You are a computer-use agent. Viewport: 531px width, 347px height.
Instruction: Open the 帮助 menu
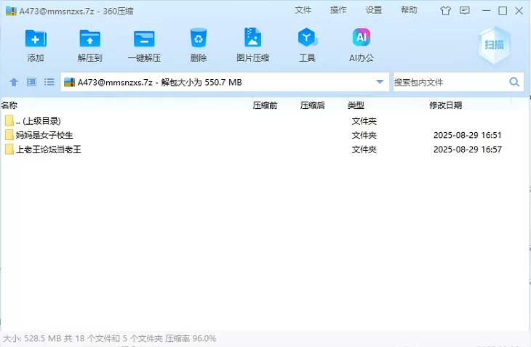pyautogui.click(x=409, y=10)
